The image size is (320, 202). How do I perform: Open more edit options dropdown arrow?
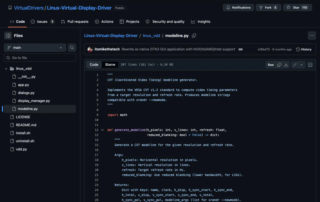[301, 65]
